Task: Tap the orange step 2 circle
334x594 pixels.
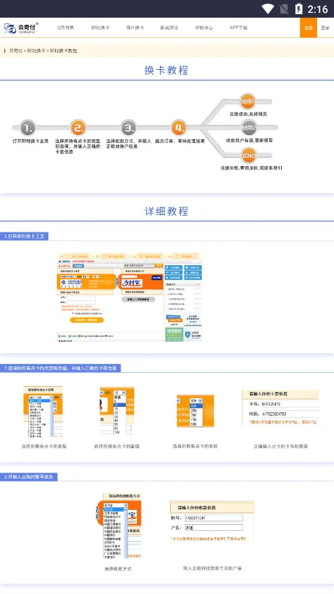Action: (78, 128)
